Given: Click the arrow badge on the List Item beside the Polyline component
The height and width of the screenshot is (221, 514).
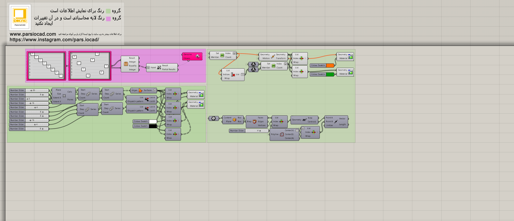Looking at the screenshot, I should [x=303, y=128].
